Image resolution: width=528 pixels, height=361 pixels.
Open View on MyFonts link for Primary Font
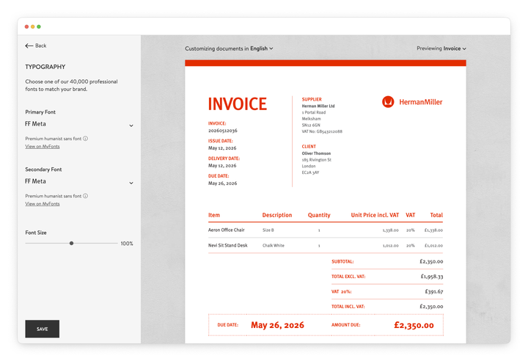click(x=43, y=146)
